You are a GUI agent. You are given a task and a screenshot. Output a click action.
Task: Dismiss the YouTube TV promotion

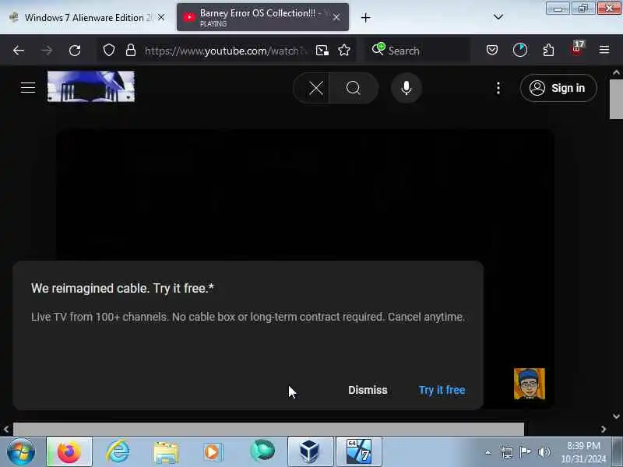coord(368,390)
